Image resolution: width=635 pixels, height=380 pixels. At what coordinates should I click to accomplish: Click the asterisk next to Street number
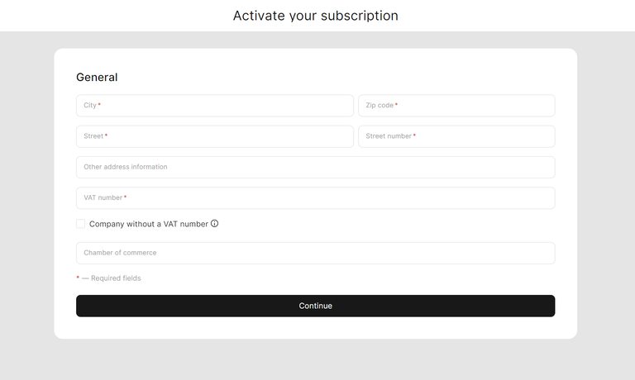point(414,135)
